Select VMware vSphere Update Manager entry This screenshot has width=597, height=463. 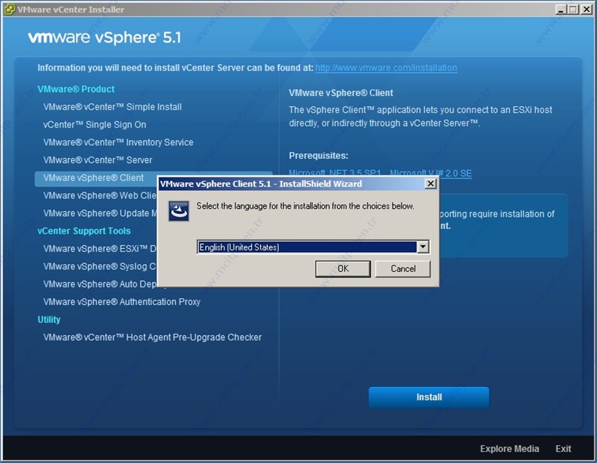pos(100,213)
